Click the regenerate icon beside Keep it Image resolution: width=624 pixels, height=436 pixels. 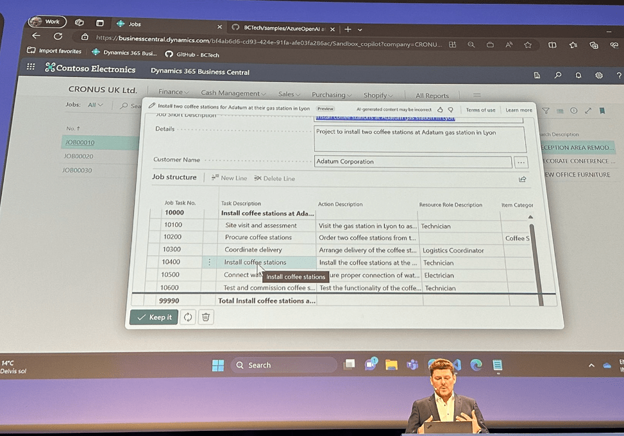pos(188,317)
